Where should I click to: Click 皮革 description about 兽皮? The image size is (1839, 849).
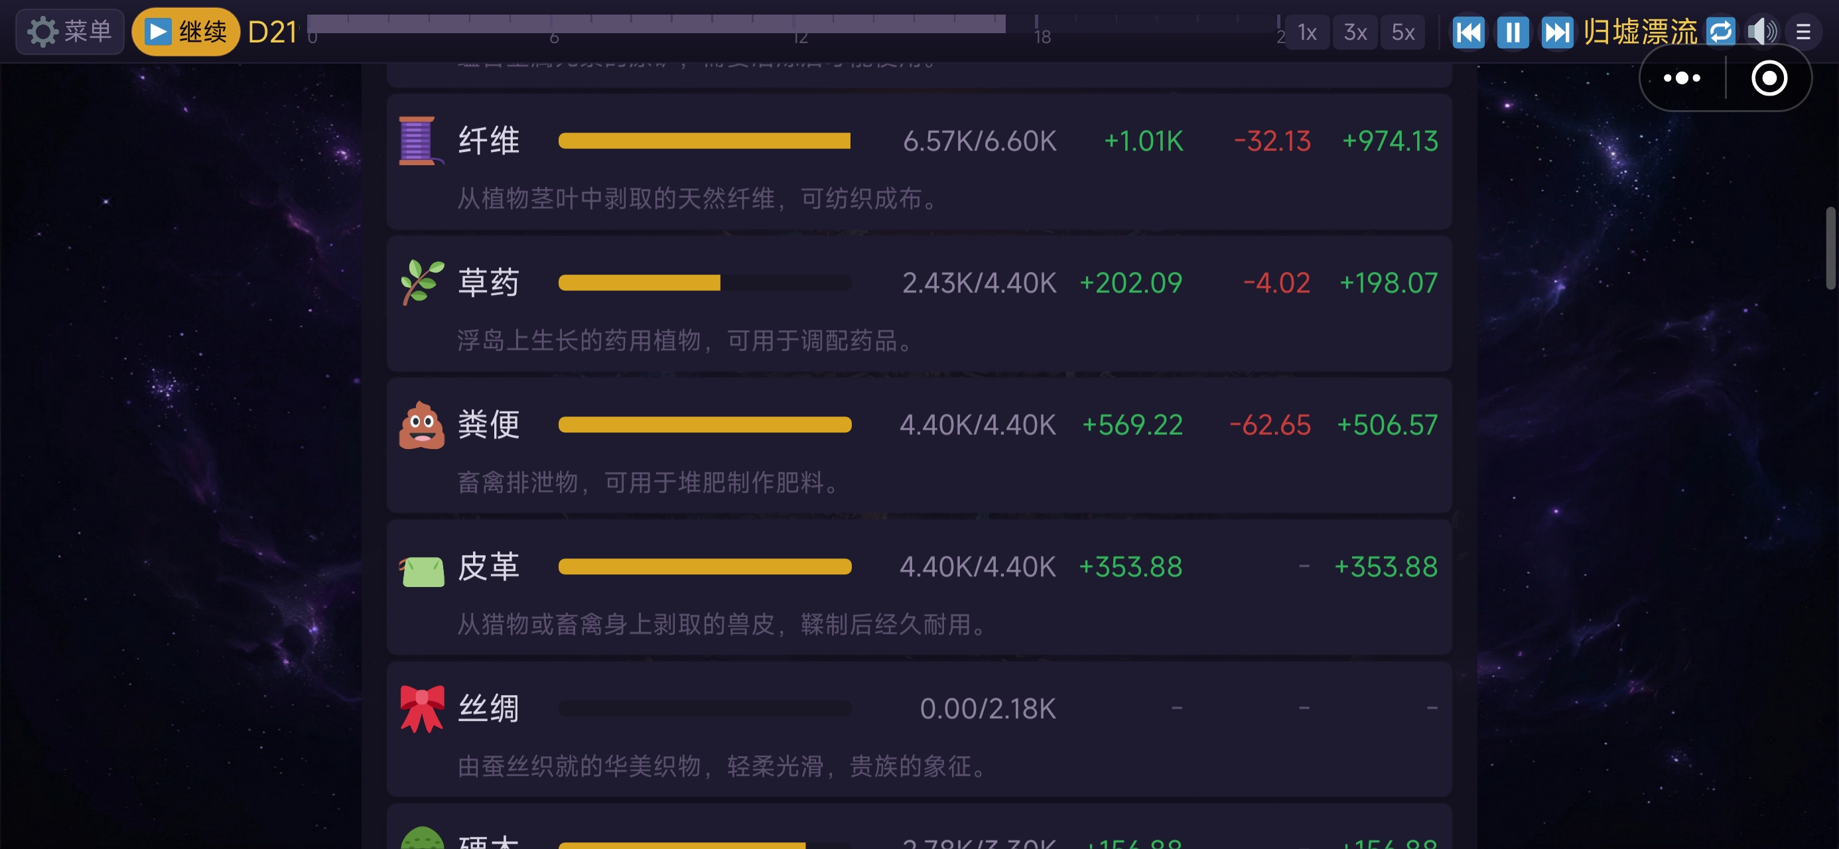[x=722, y=625]
